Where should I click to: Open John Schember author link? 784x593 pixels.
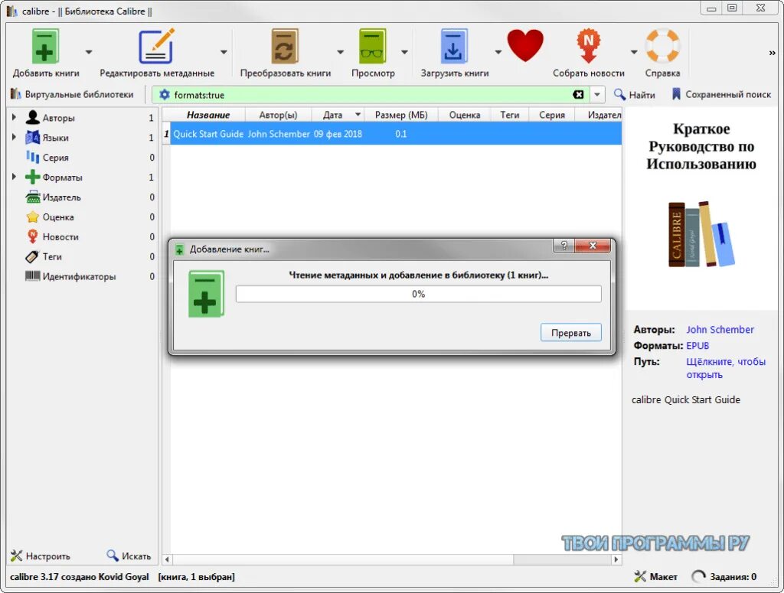coord(720,329)
